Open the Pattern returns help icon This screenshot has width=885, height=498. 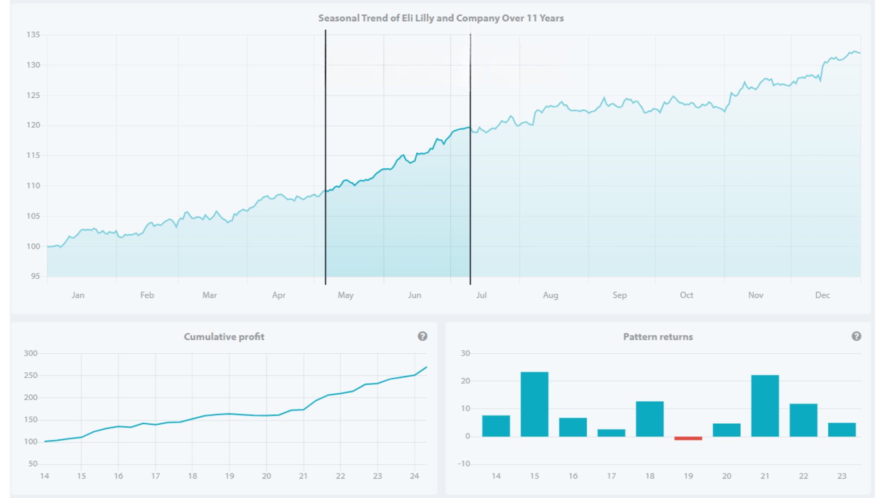[856, 336]
